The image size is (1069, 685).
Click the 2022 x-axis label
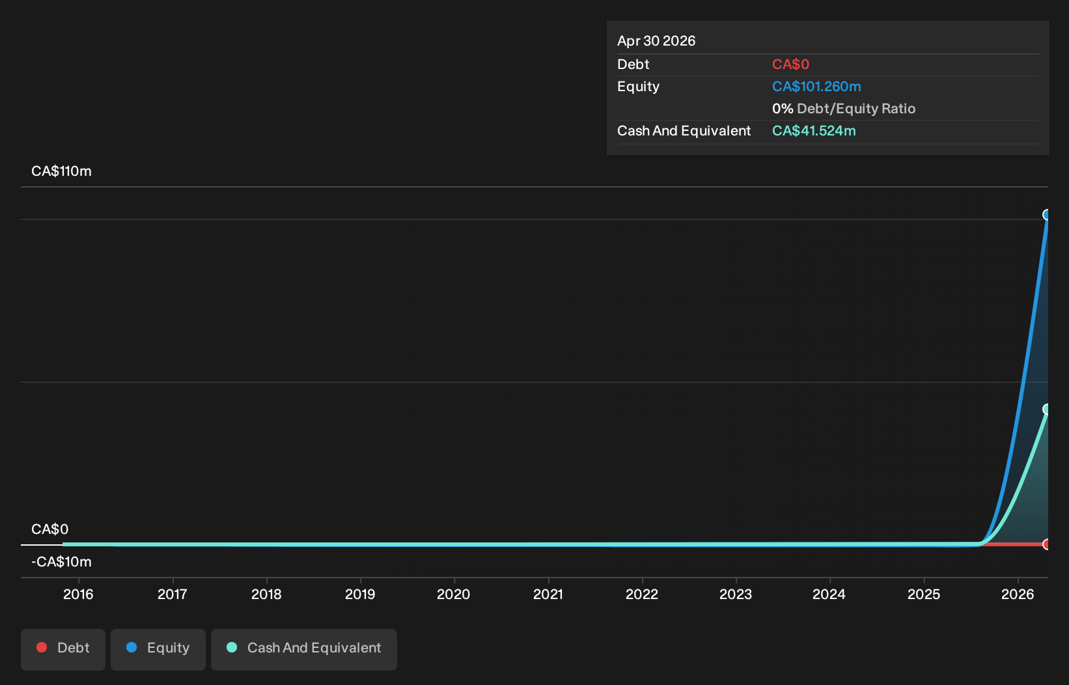pyautogui.click(x=642, y=594)
